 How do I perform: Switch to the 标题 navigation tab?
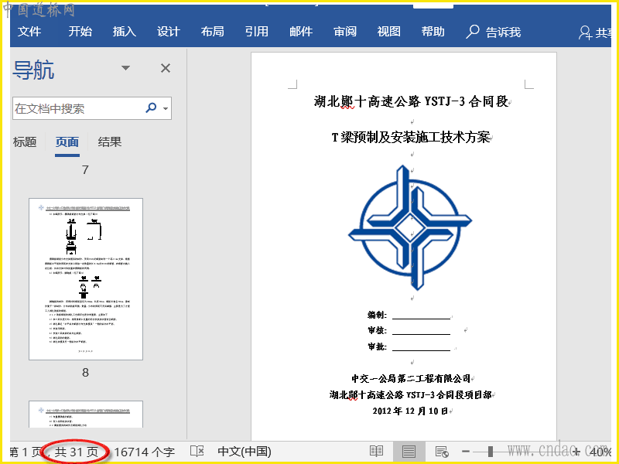point(25,142)
